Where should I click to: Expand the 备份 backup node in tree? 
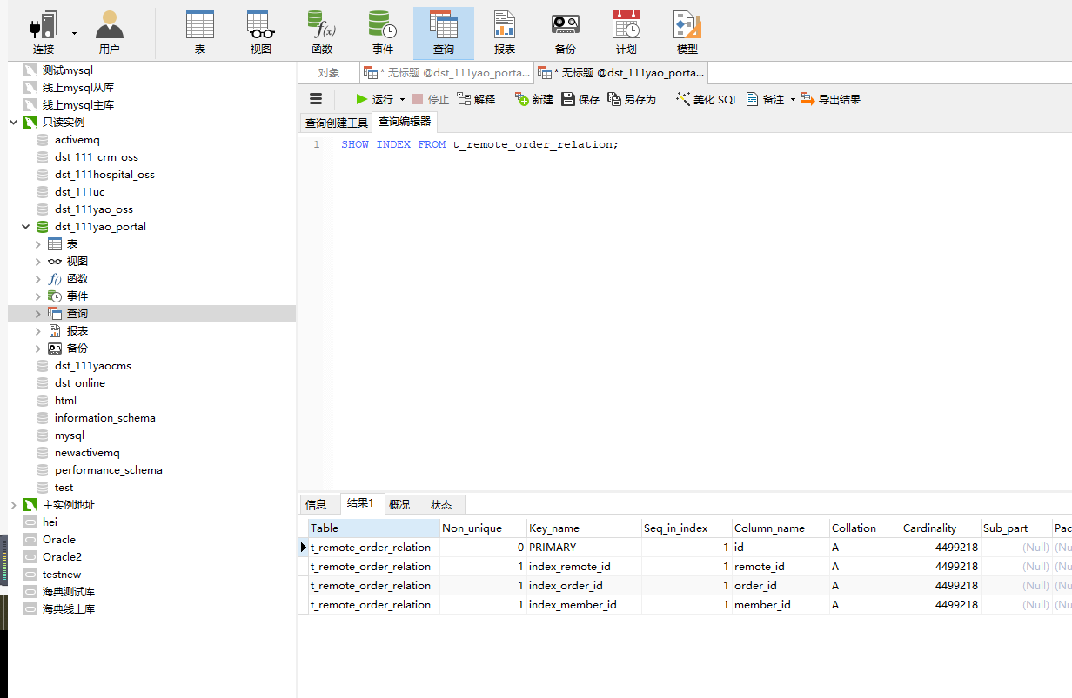38,349
